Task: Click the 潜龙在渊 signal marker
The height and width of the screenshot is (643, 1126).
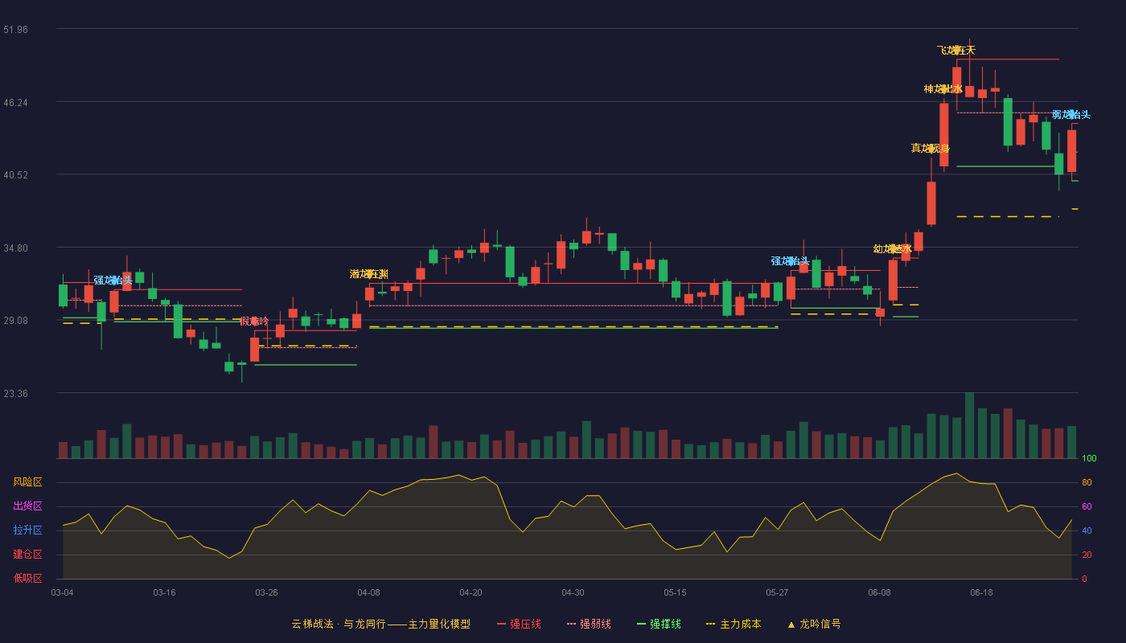Action: coord(369,275)
